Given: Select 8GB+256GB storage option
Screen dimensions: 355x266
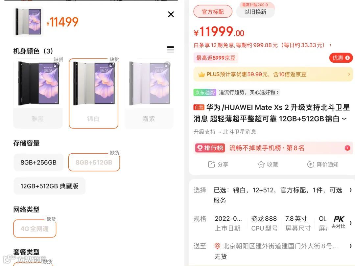Looking at the screenshot, I should (x=38, y=162).
